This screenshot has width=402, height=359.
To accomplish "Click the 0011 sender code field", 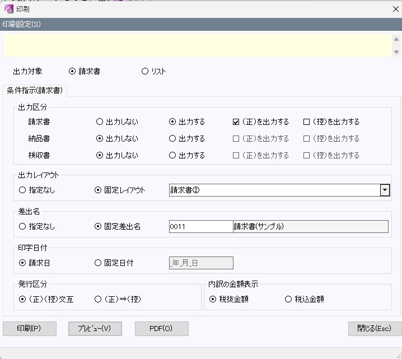I will pos(201,226).
